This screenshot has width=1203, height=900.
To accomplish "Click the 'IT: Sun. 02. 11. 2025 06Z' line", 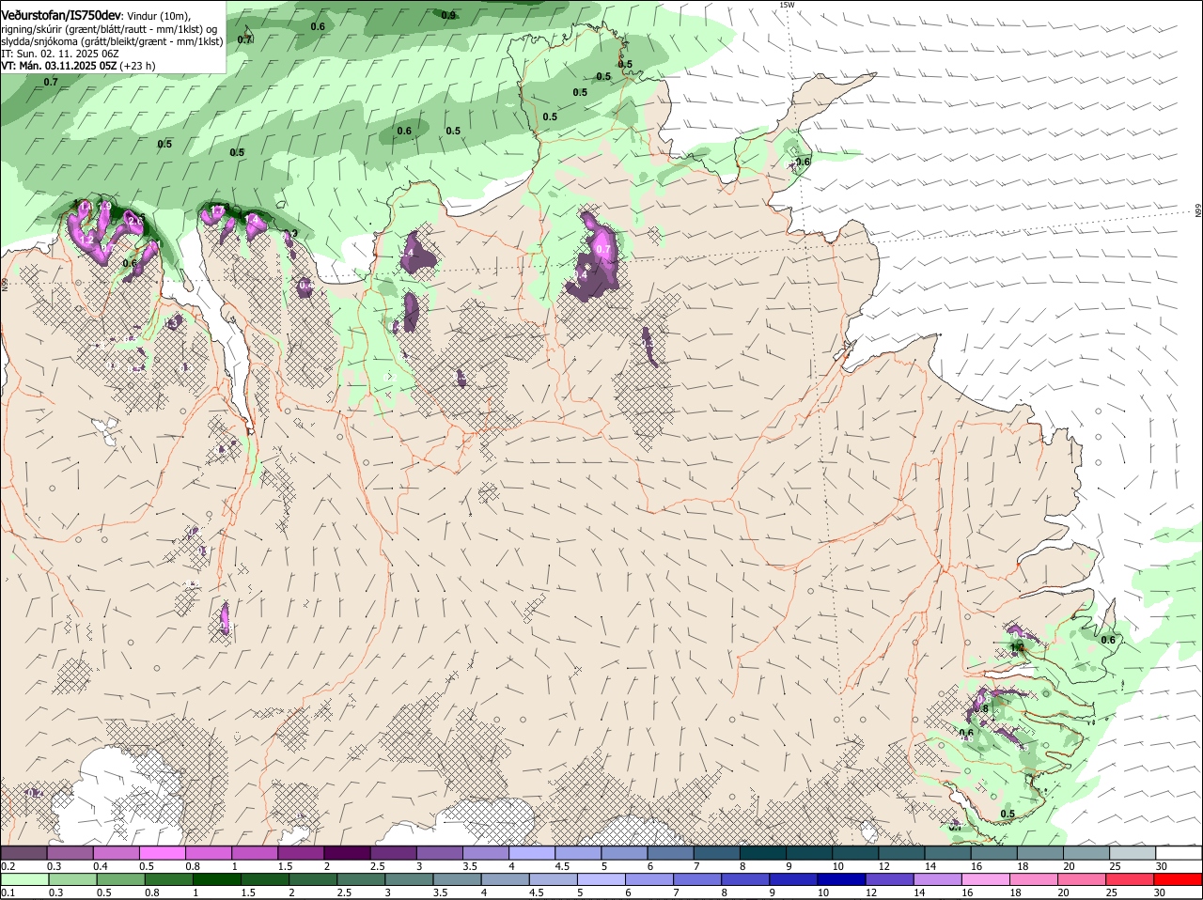I will click(60, 54).
